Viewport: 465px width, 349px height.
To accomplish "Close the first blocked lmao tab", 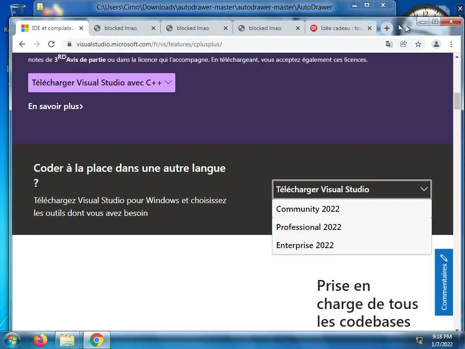I will click(x=153, y=28).
